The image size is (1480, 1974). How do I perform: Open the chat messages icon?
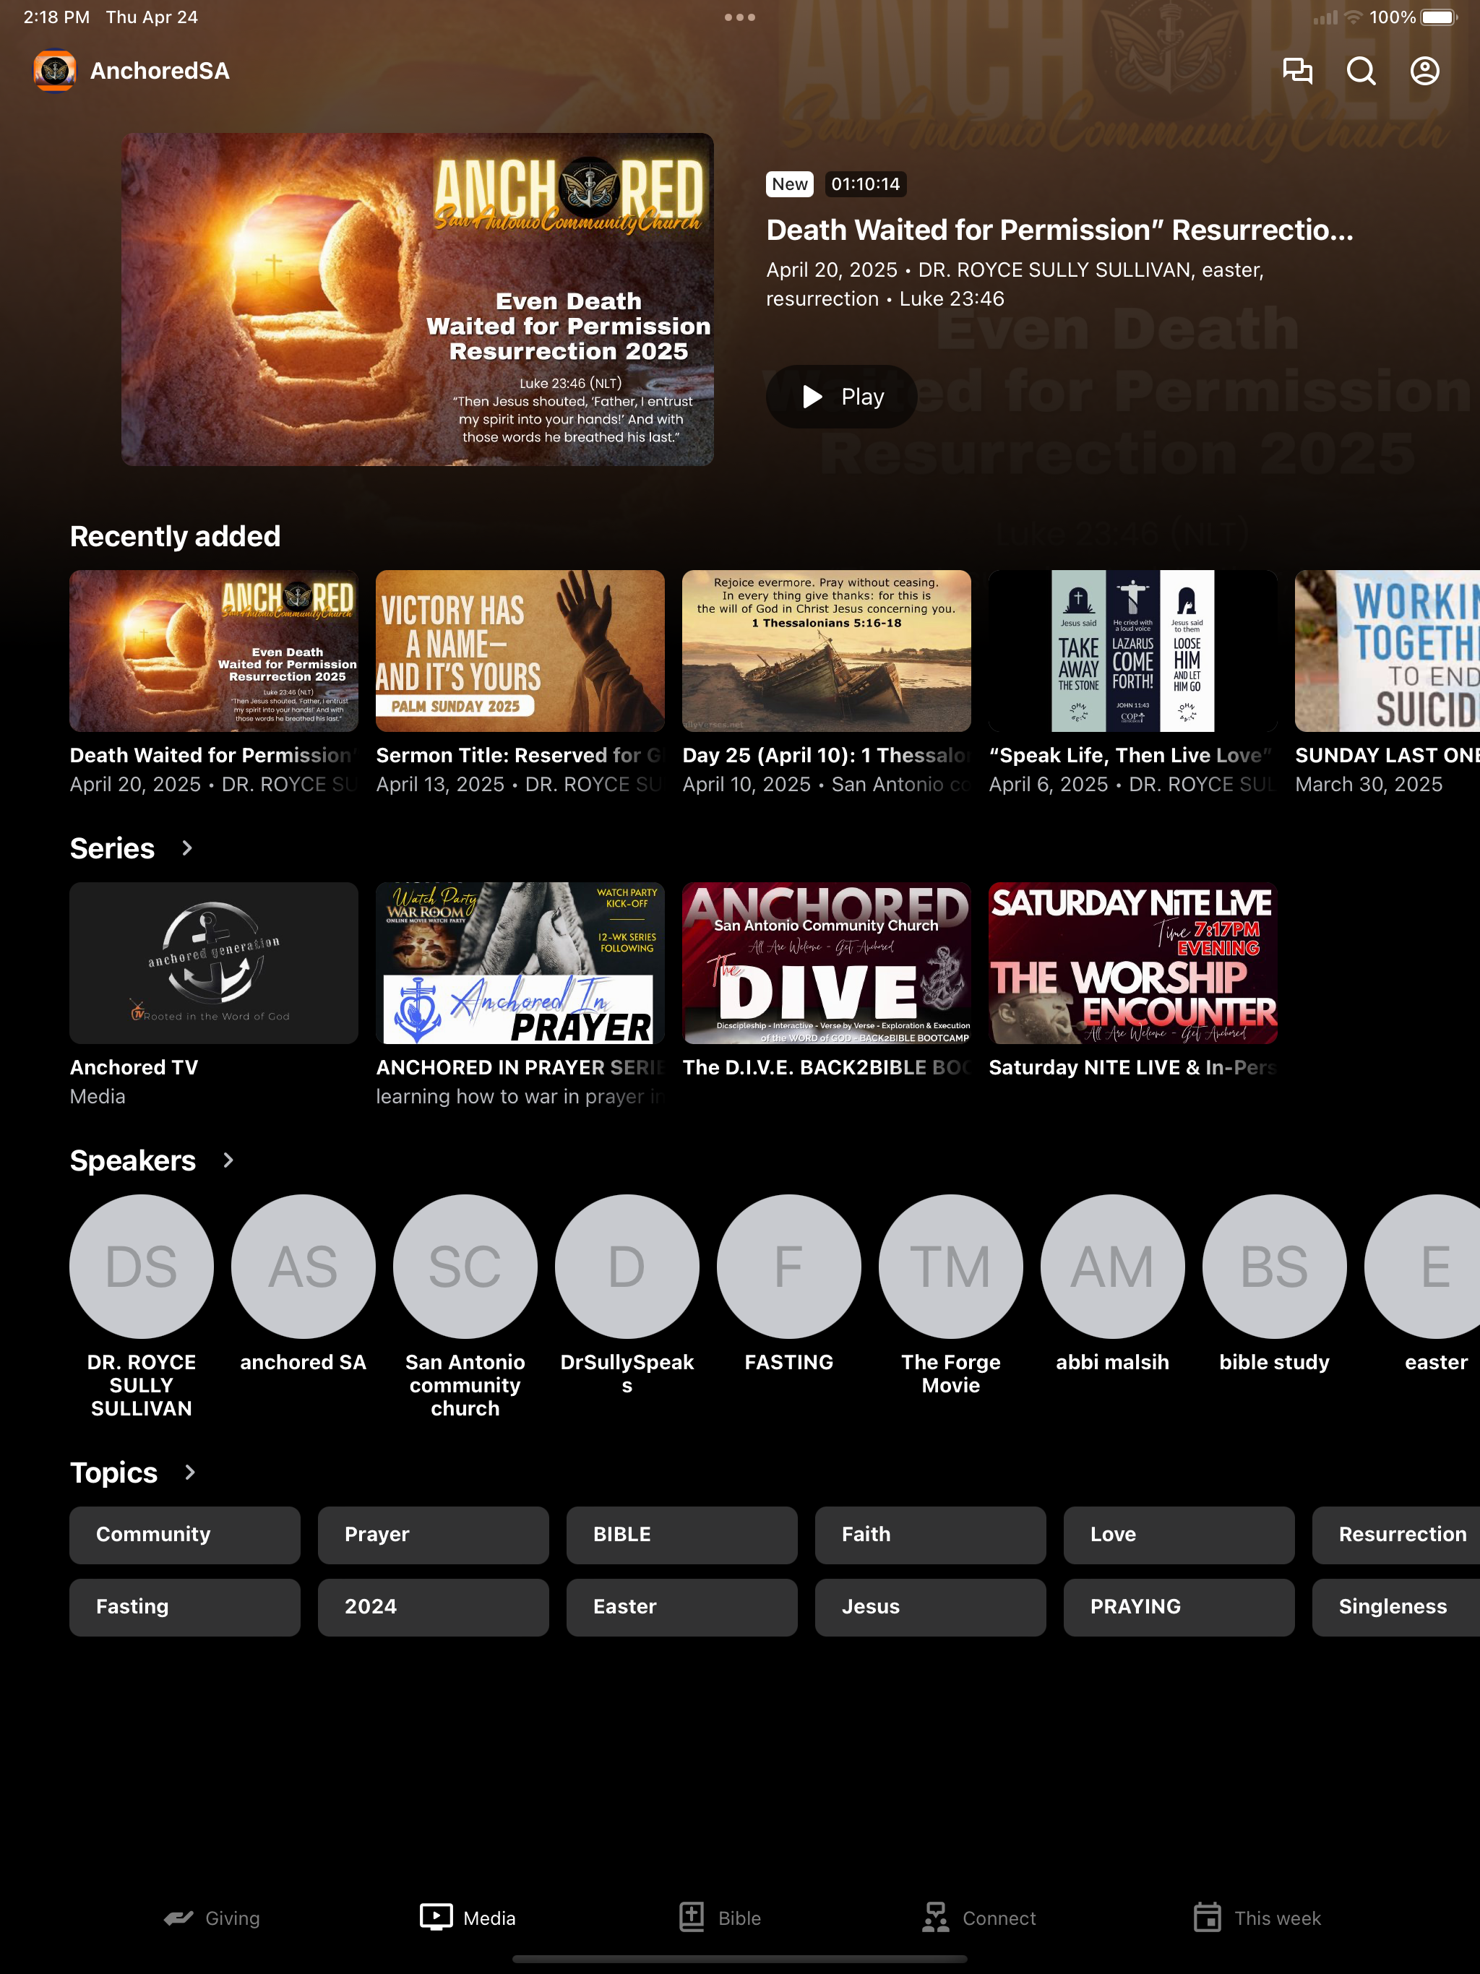[1297, 71]
